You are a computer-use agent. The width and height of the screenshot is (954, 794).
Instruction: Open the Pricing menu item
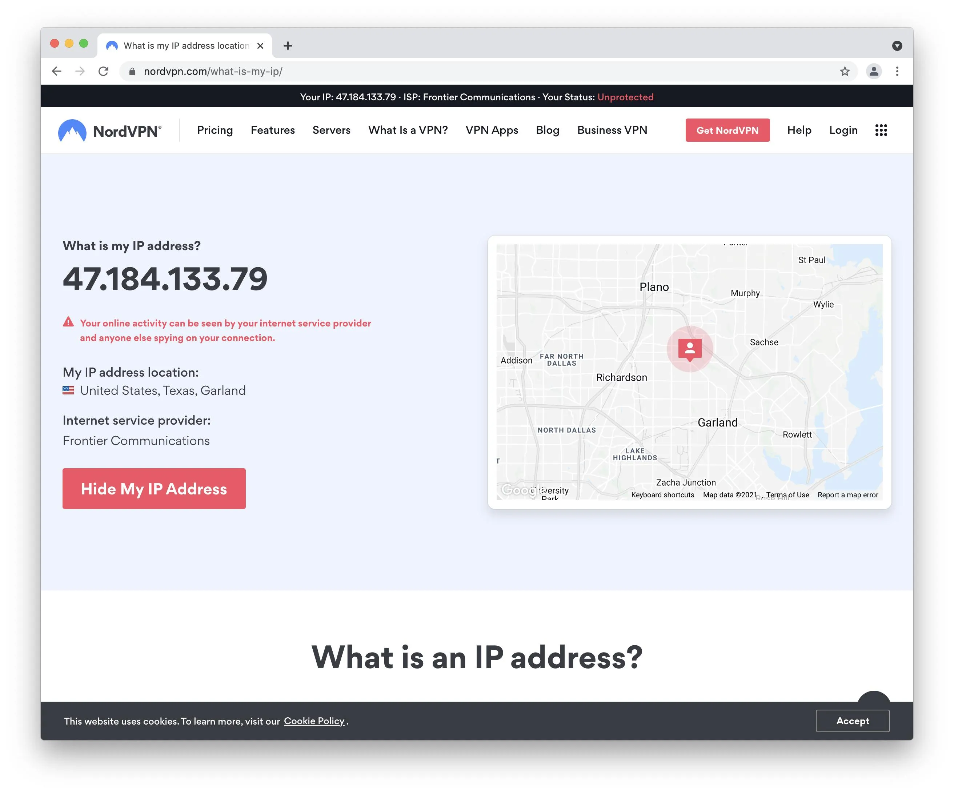click(x=215, y=131)
